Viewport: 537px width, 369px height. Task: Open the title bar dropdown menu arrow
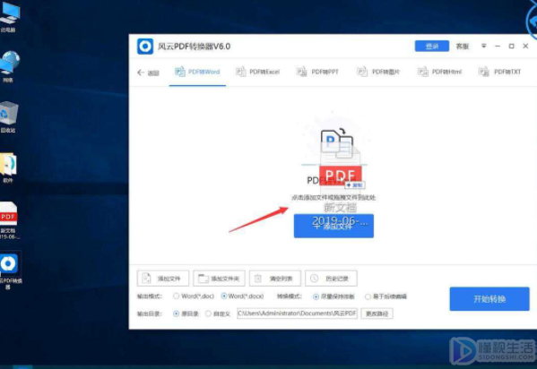tap(483, 46)
